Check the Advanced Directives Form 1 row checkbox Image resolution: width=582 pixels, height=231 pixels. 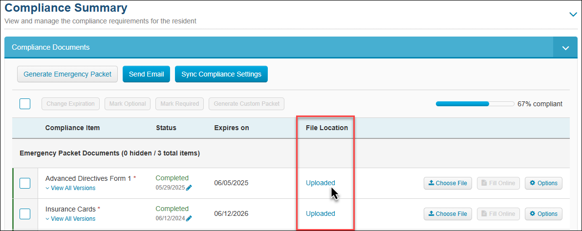tap(25, 183)
